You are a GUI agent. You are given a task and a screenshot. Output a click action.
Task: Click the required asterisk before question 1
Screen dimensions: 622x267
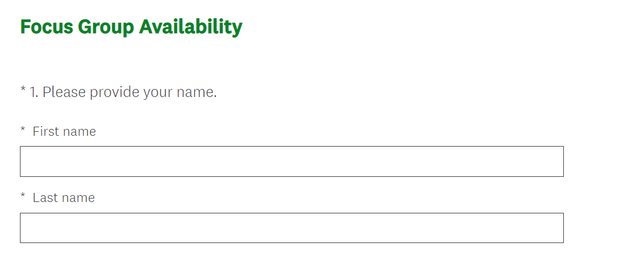coord(23,90)
